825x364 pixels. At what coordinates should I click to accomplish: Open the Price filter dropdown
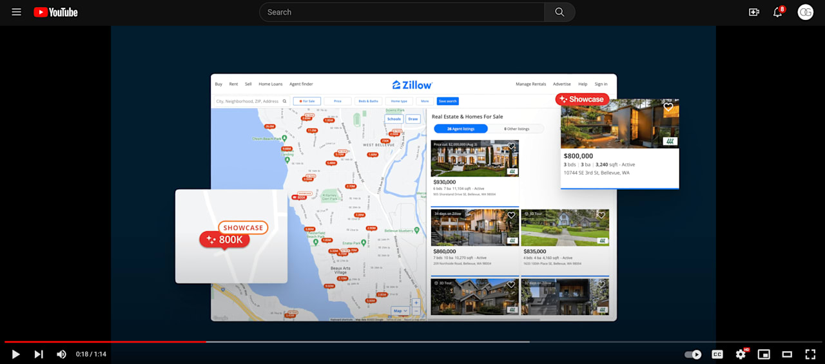338,101
